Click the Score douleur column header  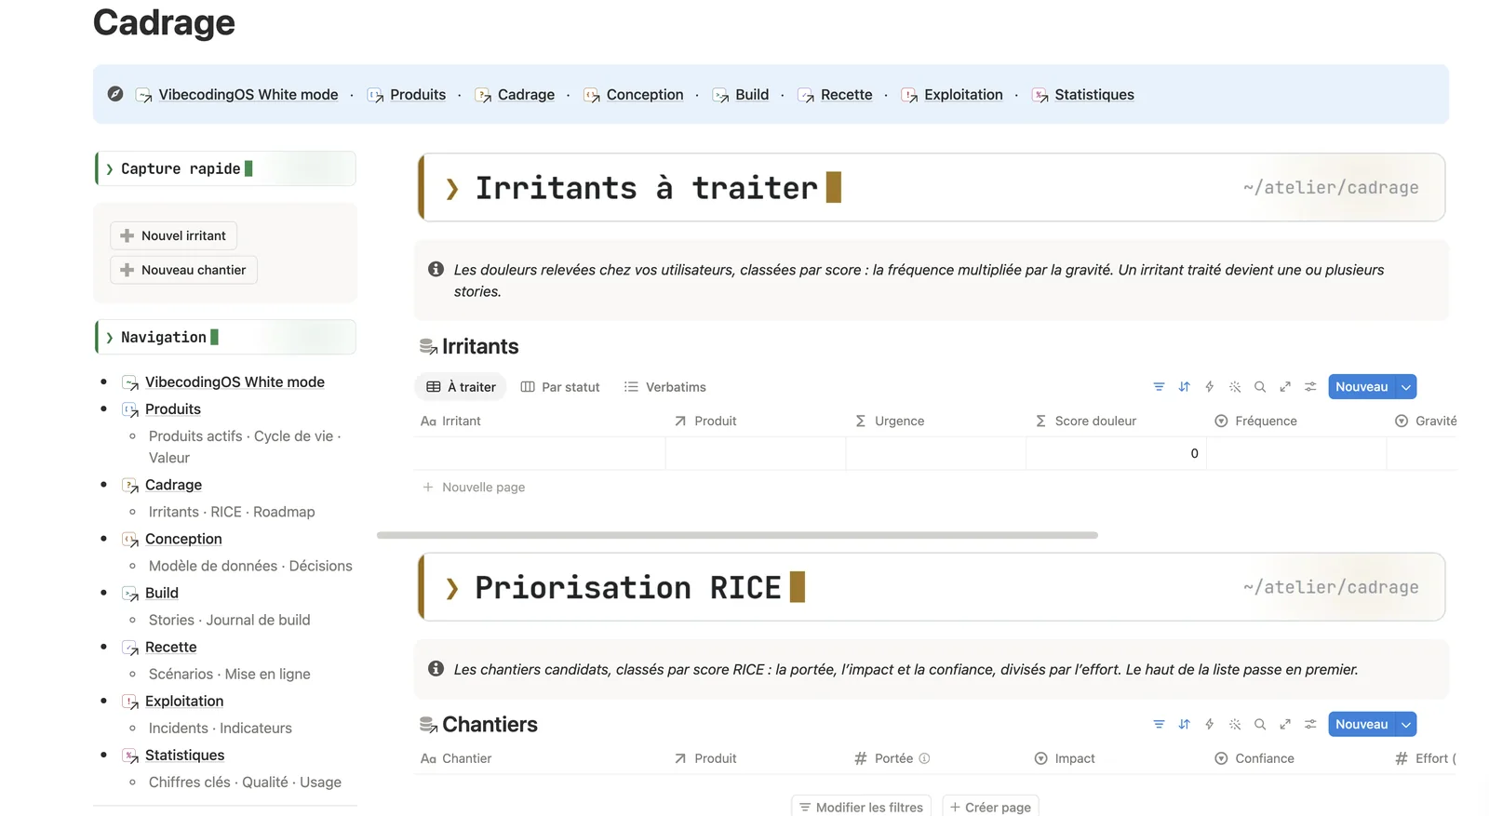coord(1116,421)
